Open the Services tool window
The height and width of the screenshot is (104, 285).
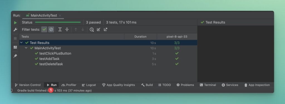[230, 85]
